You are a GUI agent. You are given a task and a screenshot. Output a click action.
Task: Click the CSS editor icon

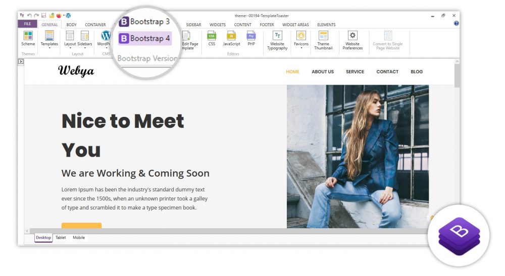coord(212,36)
